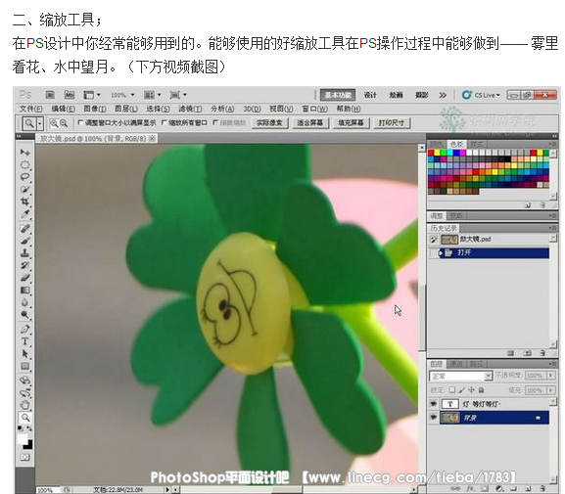The image size is (565, 494).
Task: Select the 3D Rotate tool
Action: pos(24,380)
